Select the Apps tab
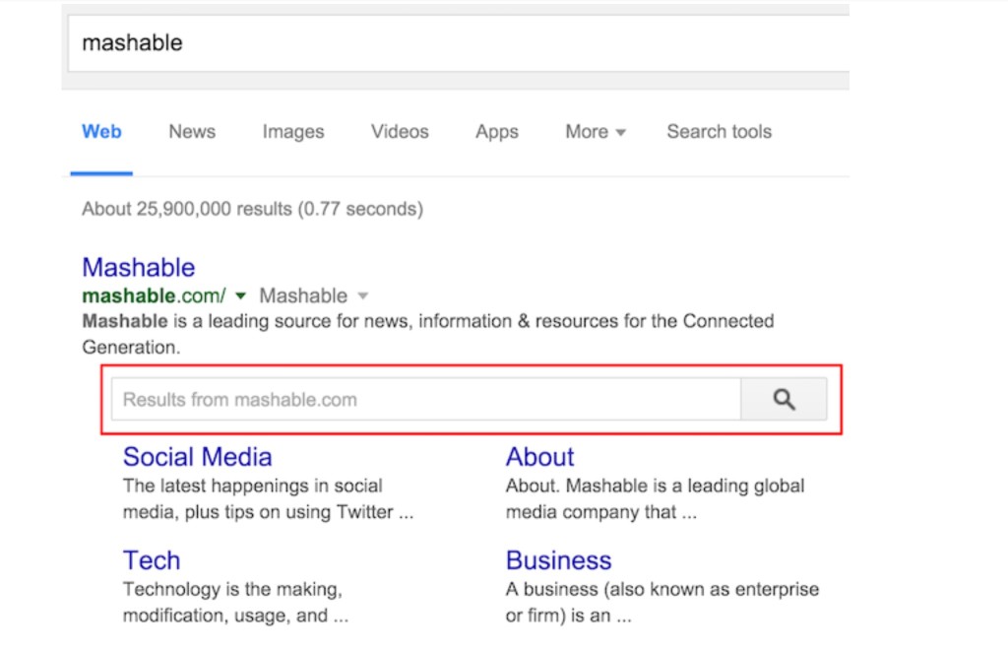 pos(496,132)
